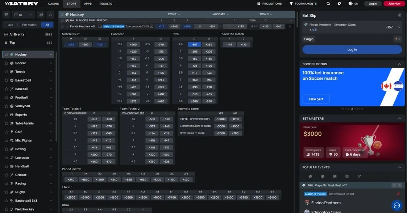
Task: Open favorites star icon in sidebar toolbar
Action: (x=50, y=15)
